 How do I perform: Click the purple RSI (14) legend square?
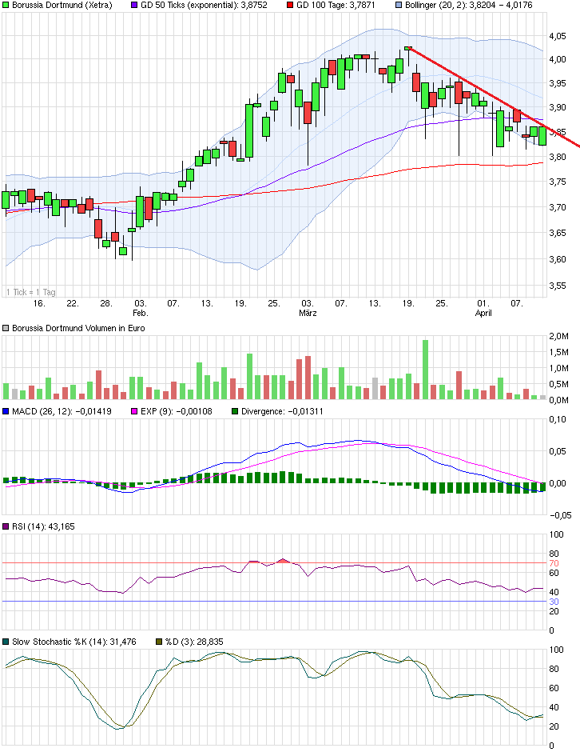point(6,526)
